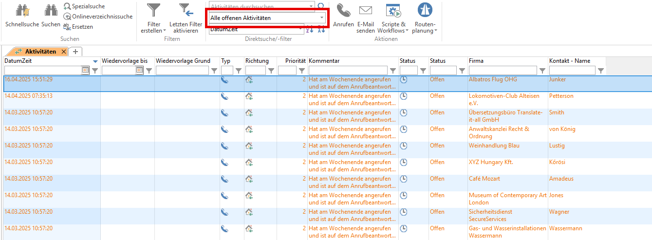Close the Aktivitäten tab
Image resolution: width=652 pixels, height=240 pixels.
(63, 52)
